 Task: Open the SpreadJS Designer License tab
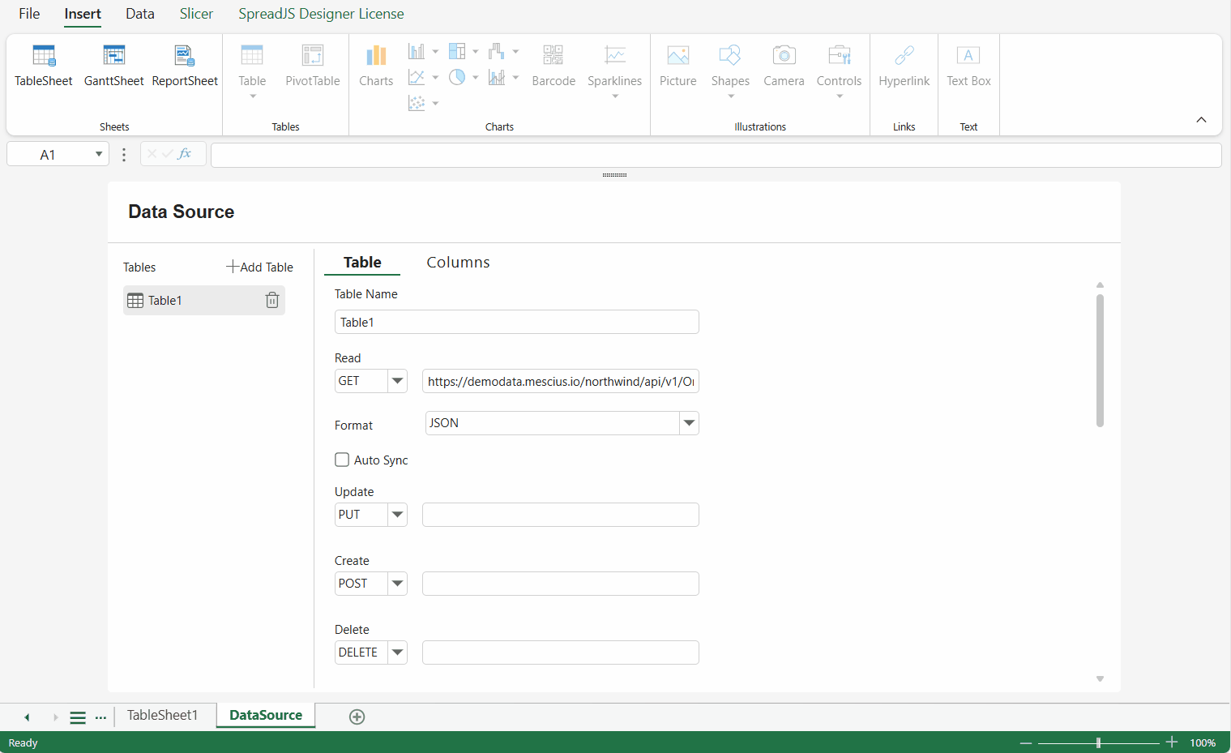point(321,14)
